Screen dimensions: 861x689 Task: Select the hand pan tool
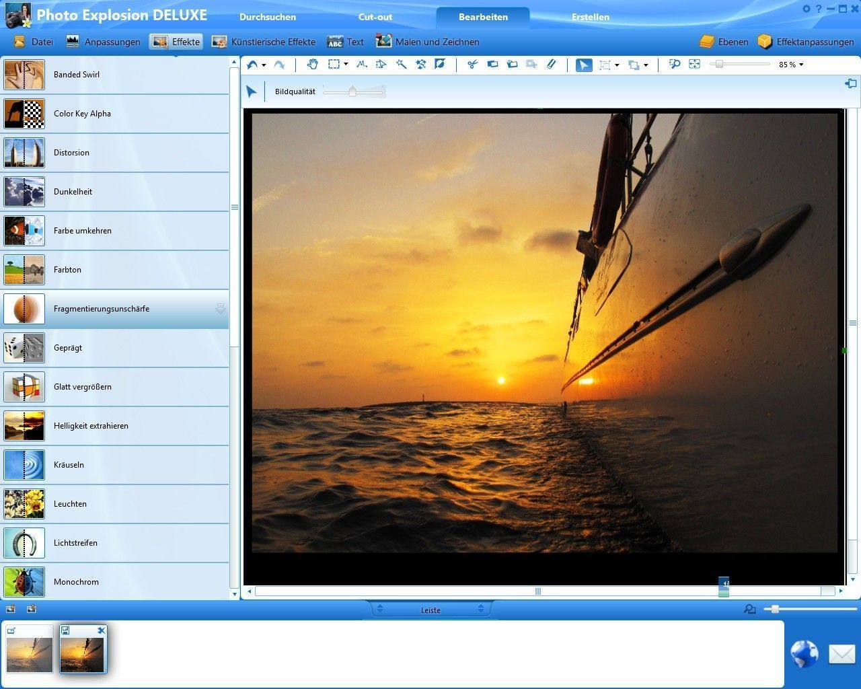(312, 65)
